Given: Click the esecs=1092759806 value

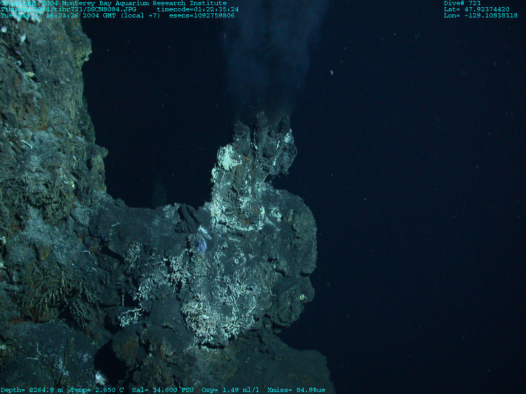Looking at the screenshot, I should coord(201,15).
